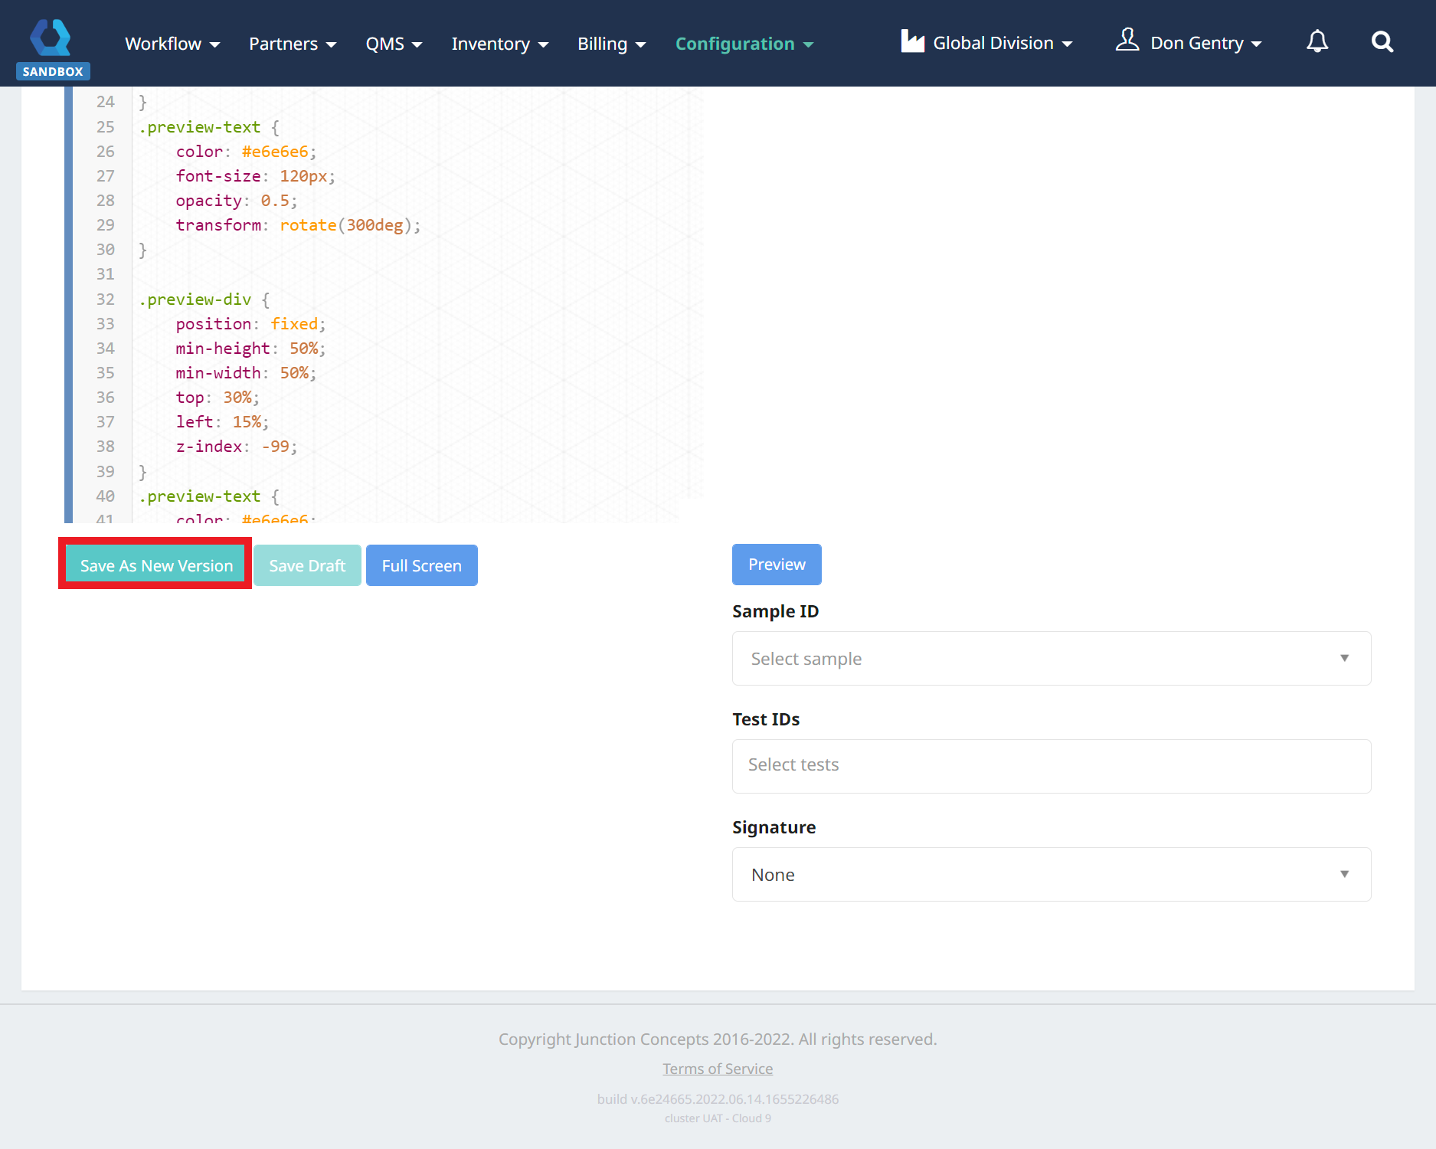The image size is (1436, 1149).
Task: Click the app logo in the header
Action: pos(51,37)
